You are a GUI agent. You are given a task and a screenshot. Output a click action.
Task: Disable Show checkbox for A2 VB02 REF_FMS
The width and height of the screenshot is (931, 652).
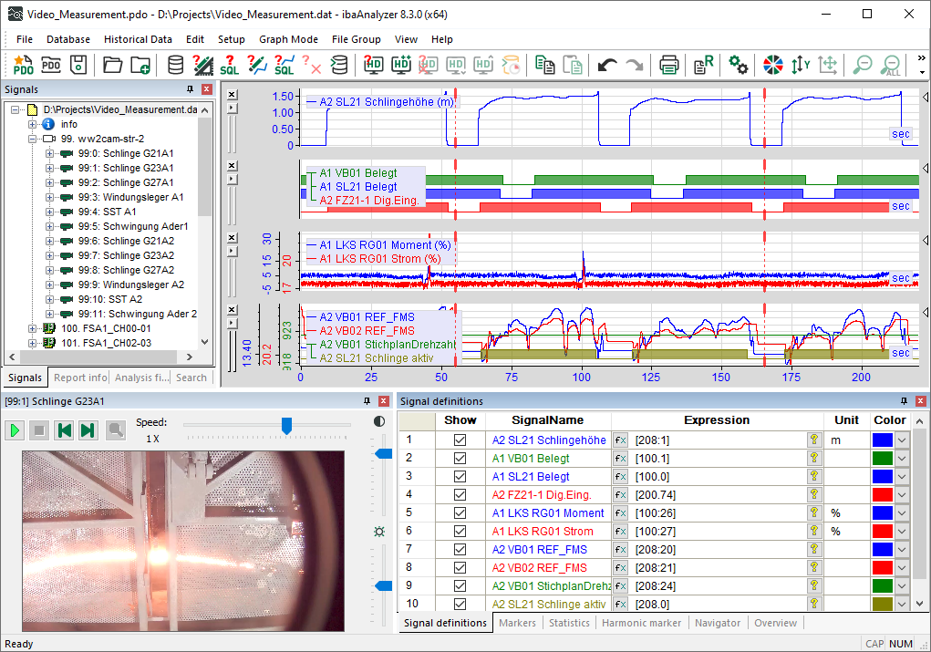tap(460, 568)
